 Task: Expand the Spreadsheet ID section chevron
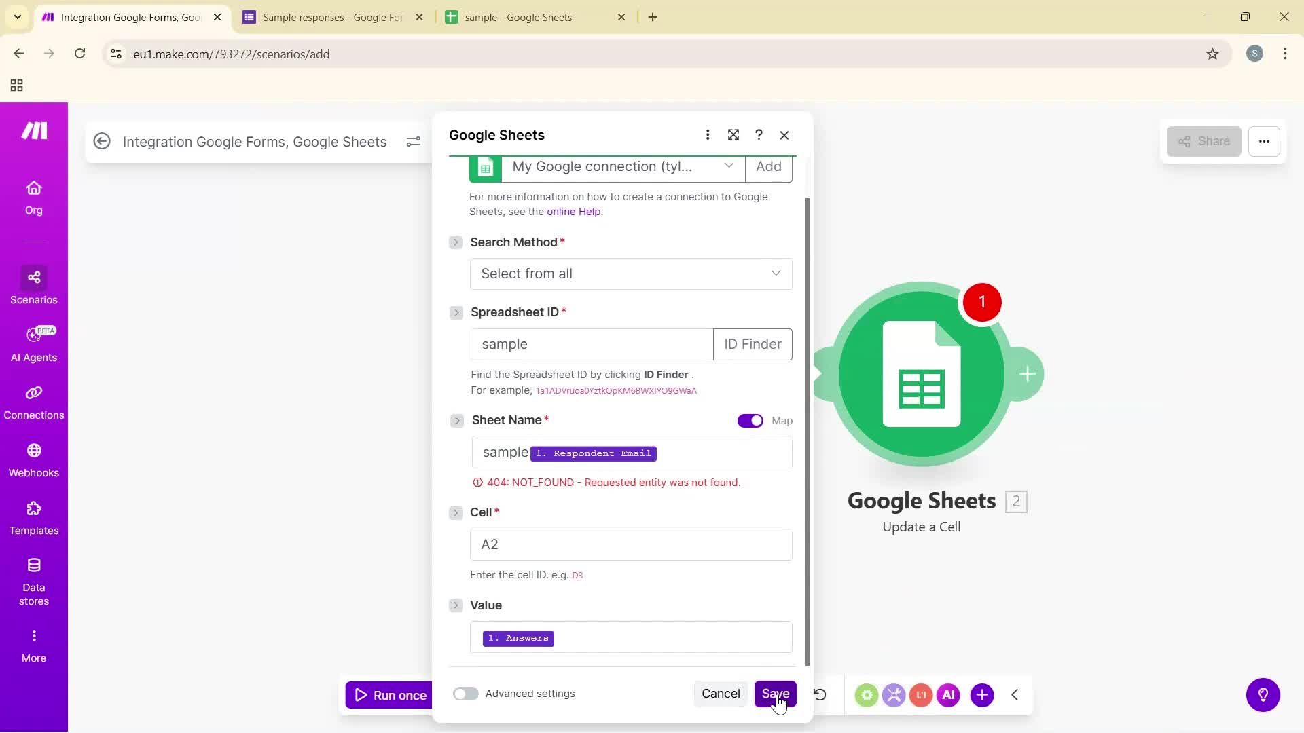pos(456,312)
